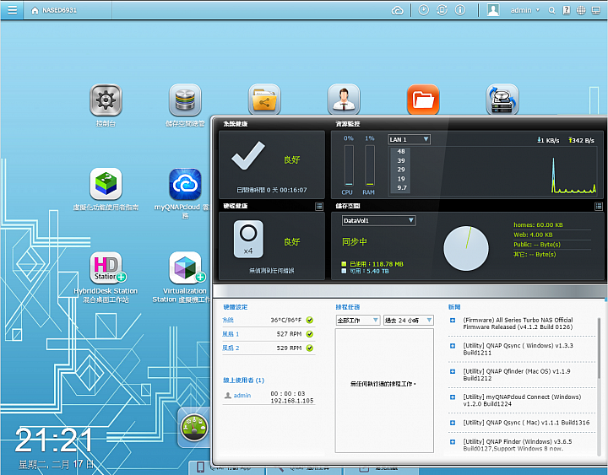Open event notifications info icon
608x475 pixels.
[x=460, y=10]
